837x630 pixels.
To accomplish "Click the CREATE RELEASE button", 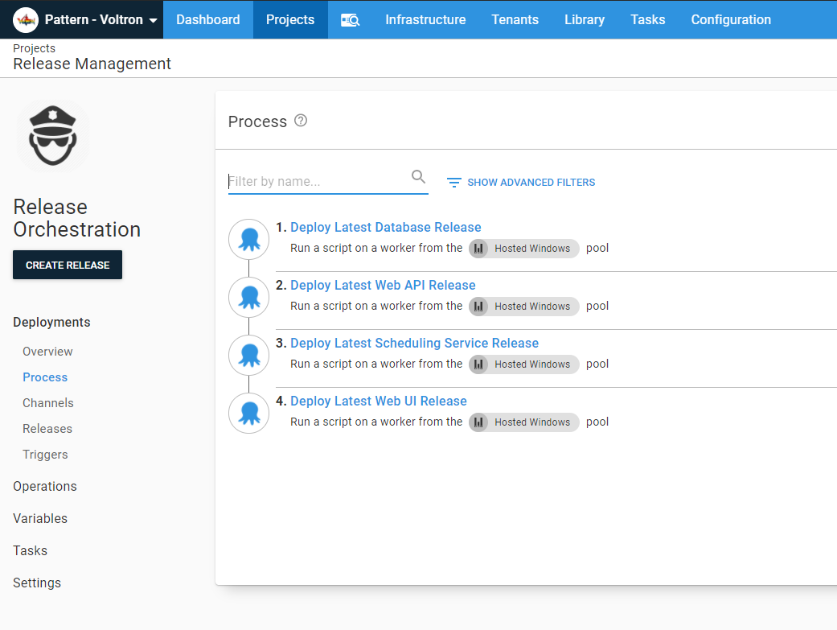I will click(67, 264).
